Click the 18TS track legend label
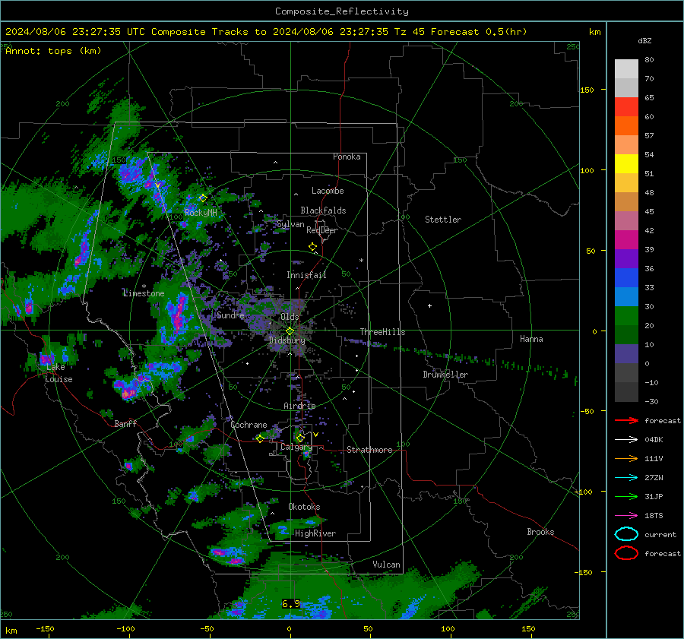This screenshot has height=639, width=684. click(x=654, y=516)
